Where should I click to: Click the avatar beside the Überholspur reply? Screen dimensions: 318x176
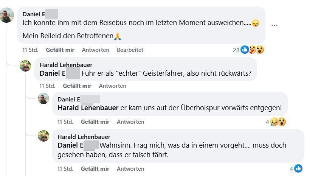click(x=43, y=98)
